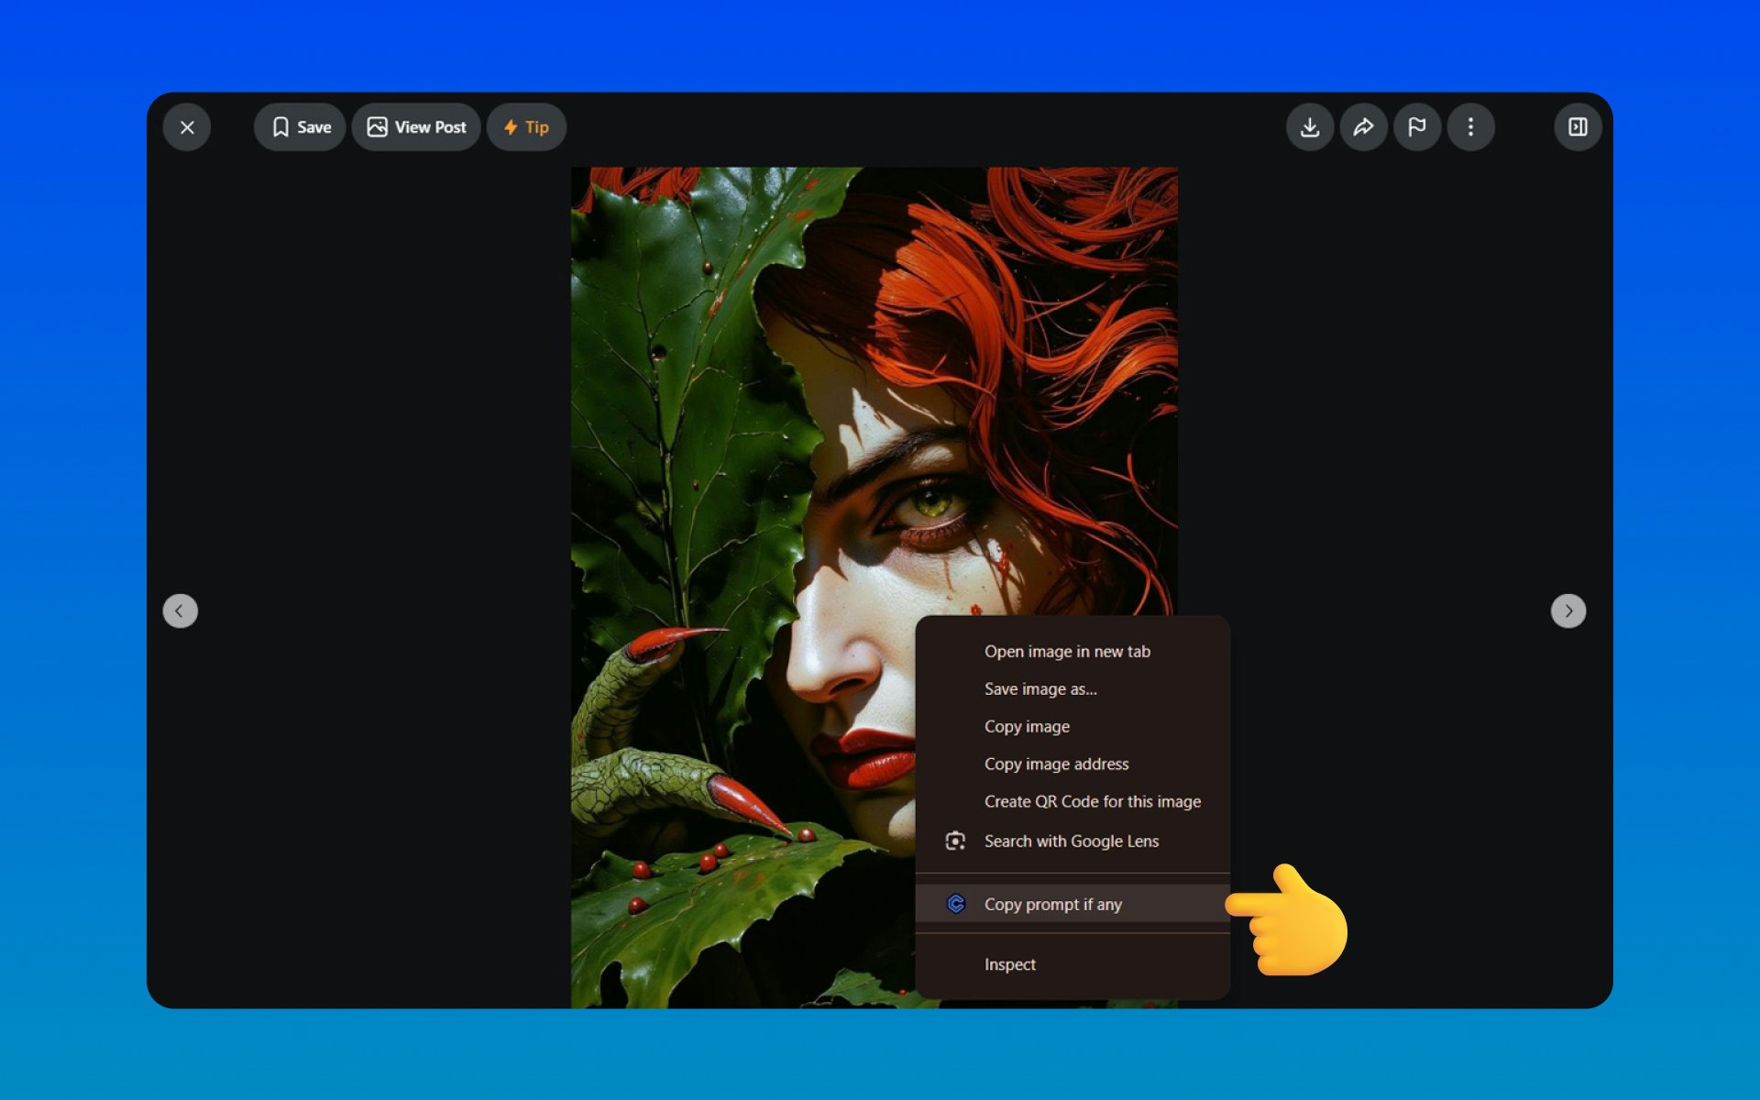
Task: Choose Search with Google Lens
Action: pyautogui.click(x=1072, y=841)
